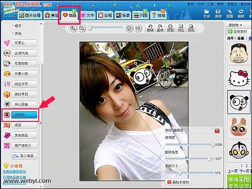Click the pink heart icon beside 可爱心
Screen dimensions: 252x189
click(7, 43)
